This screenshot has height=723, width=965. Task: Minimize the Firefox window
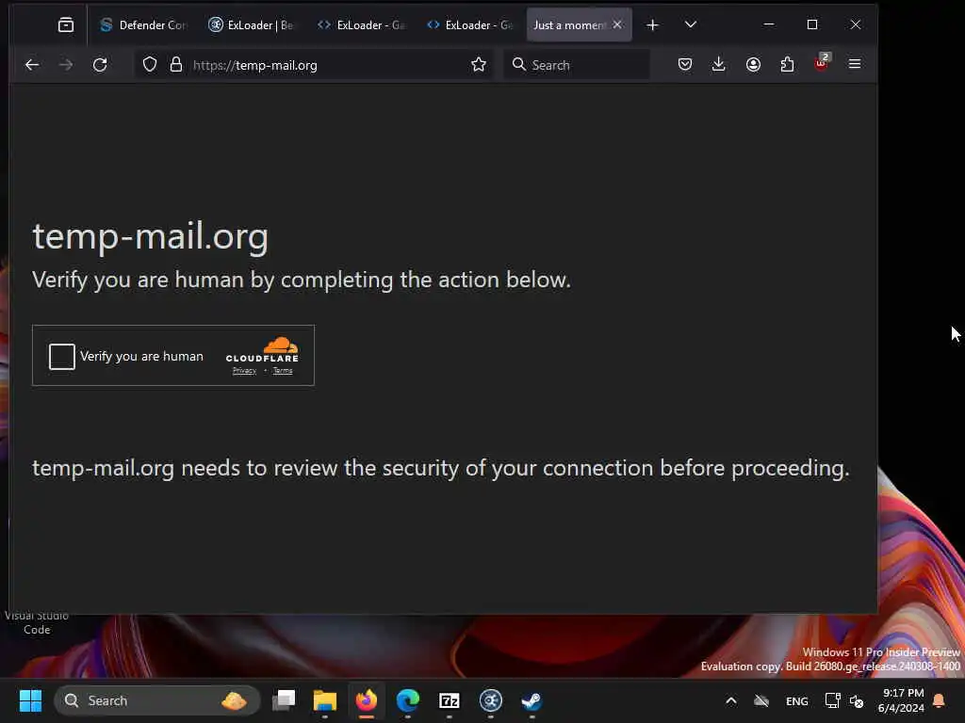[x=769, y=24]
